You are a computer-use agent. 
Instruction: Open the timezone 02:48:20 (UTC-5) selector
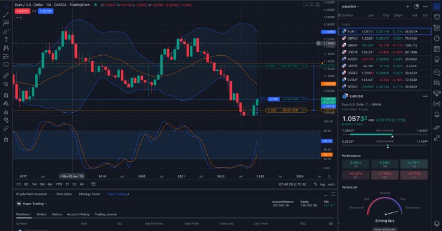click(x=292, y=184)
